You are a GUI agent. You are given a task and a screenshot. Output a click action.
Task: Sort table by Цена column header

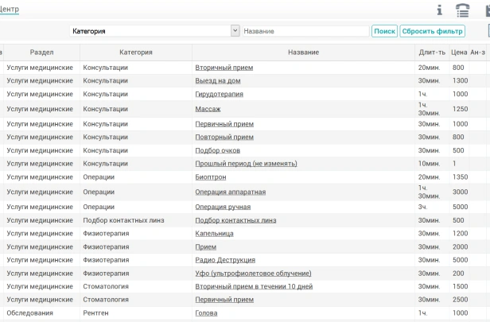click(x=459, y=52)
